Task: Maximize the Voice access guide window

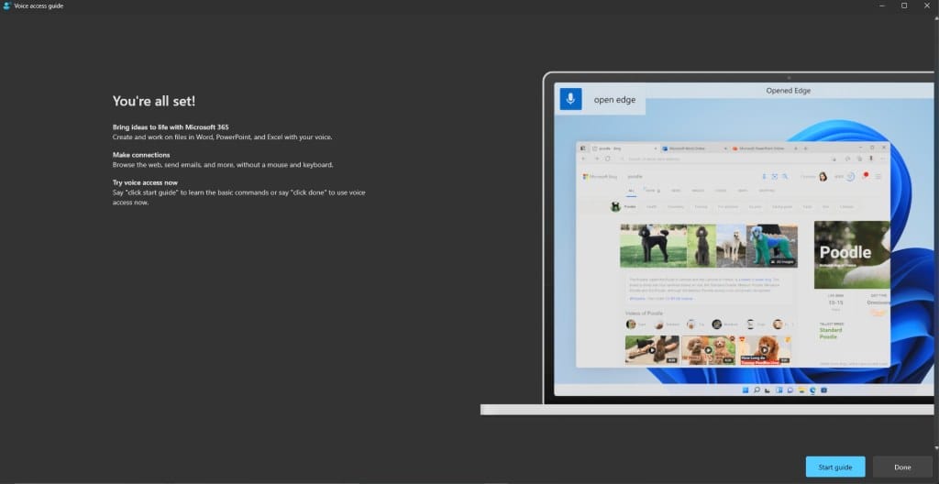Action: [903, 5]
